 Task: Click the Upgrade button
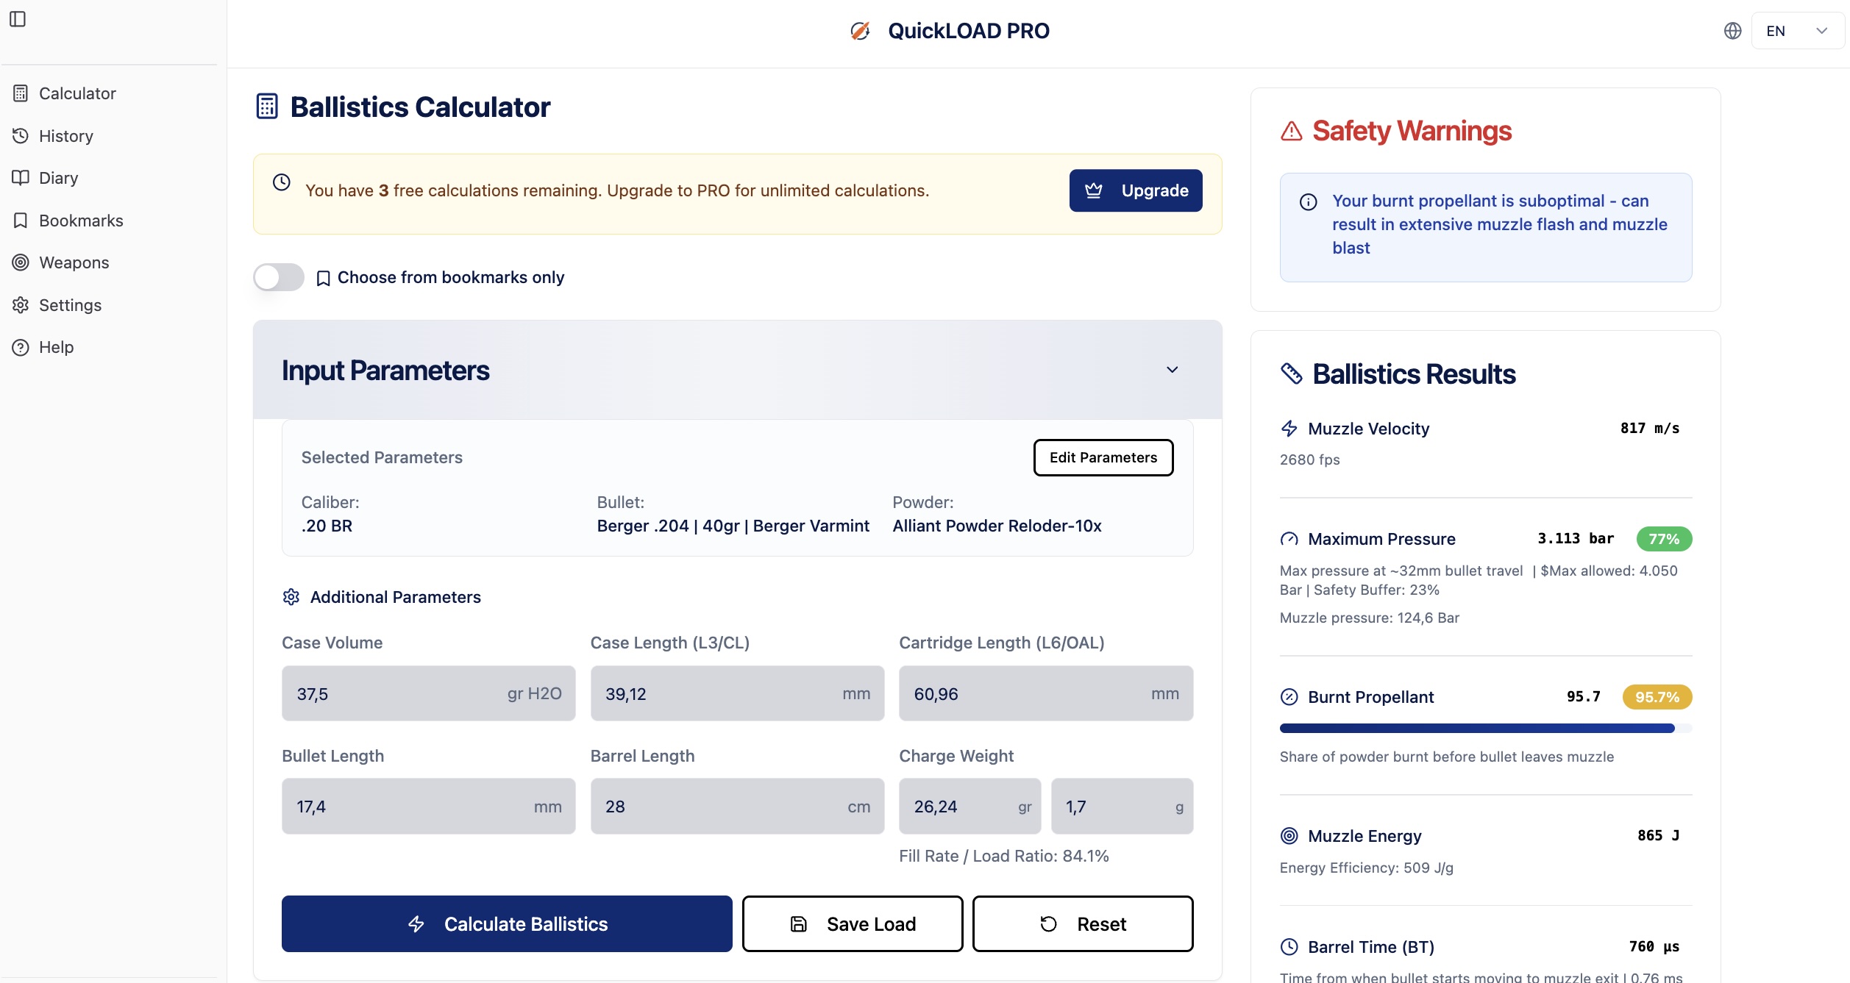(x=1135, y=190)
